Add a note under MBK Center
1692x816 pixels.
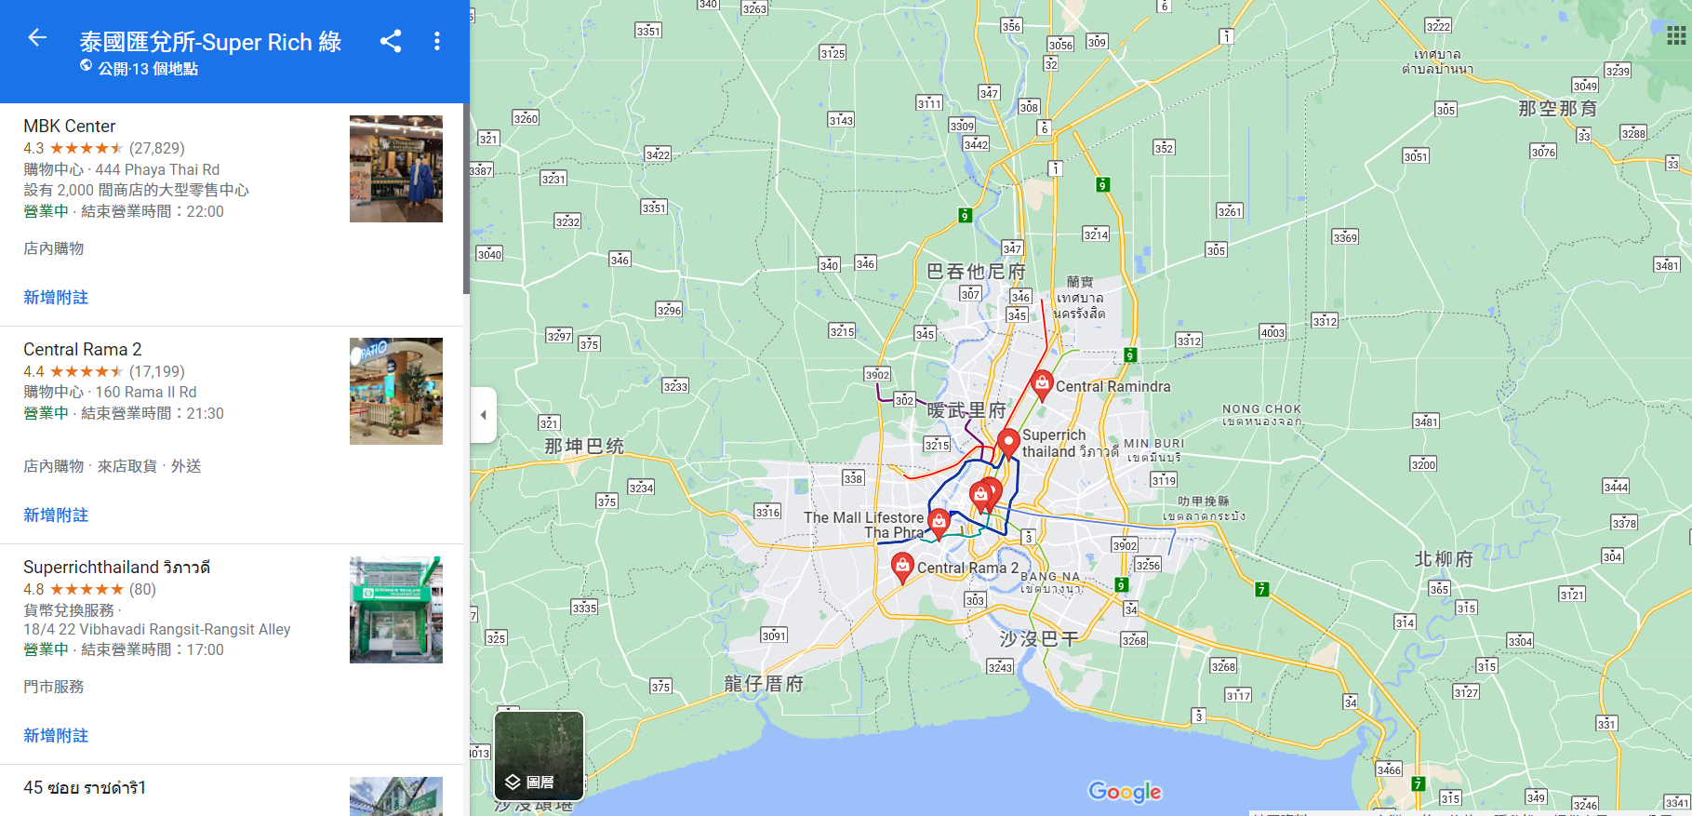point(56,298)
